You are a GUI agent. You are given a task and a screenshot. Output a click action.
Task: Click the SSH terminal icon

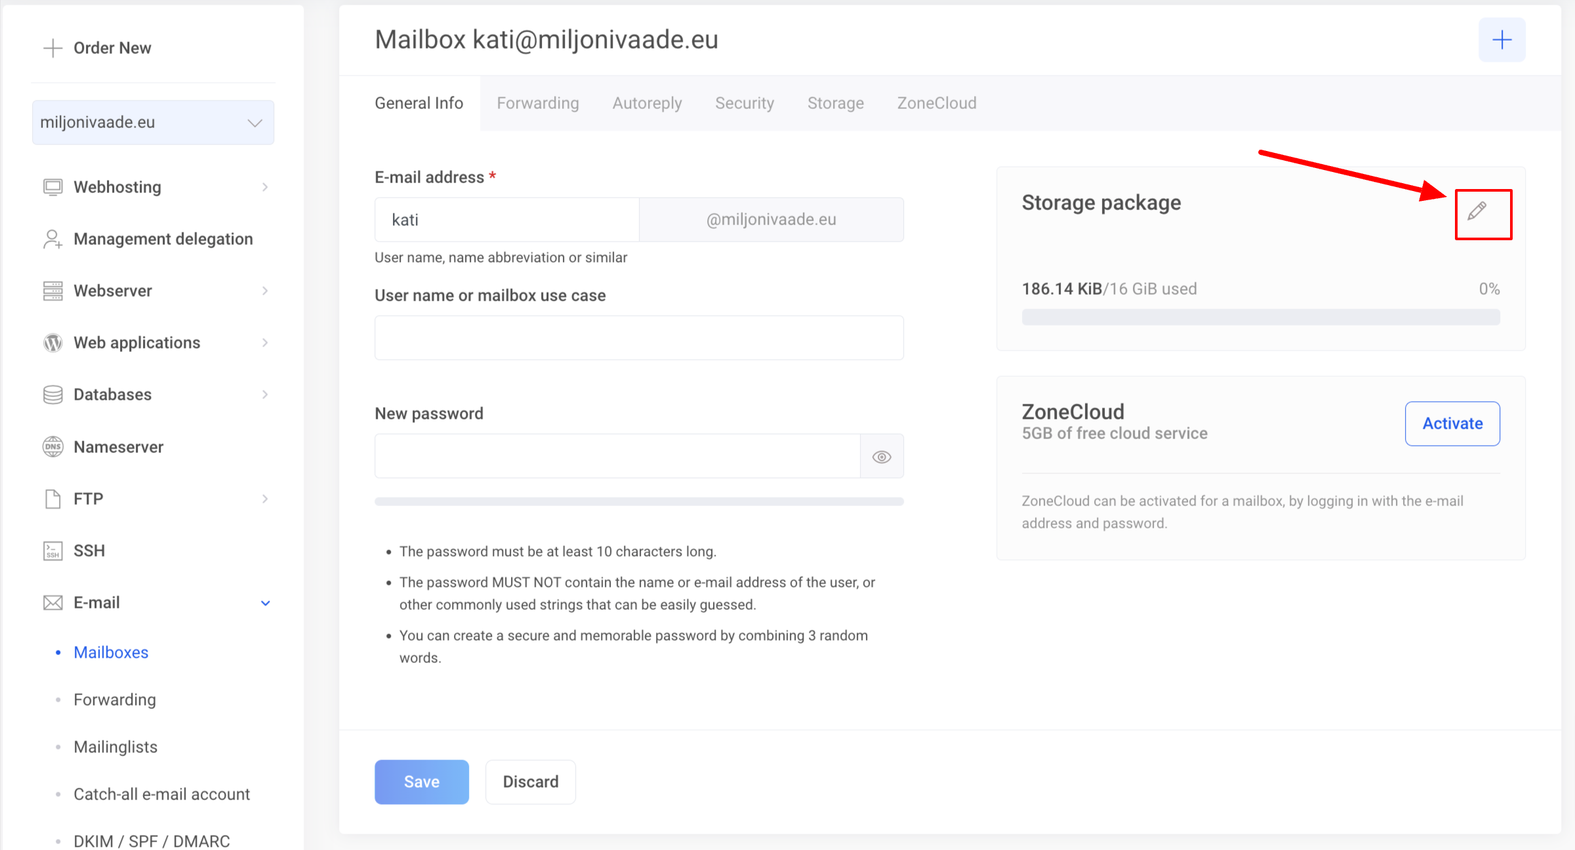[52, 551]
